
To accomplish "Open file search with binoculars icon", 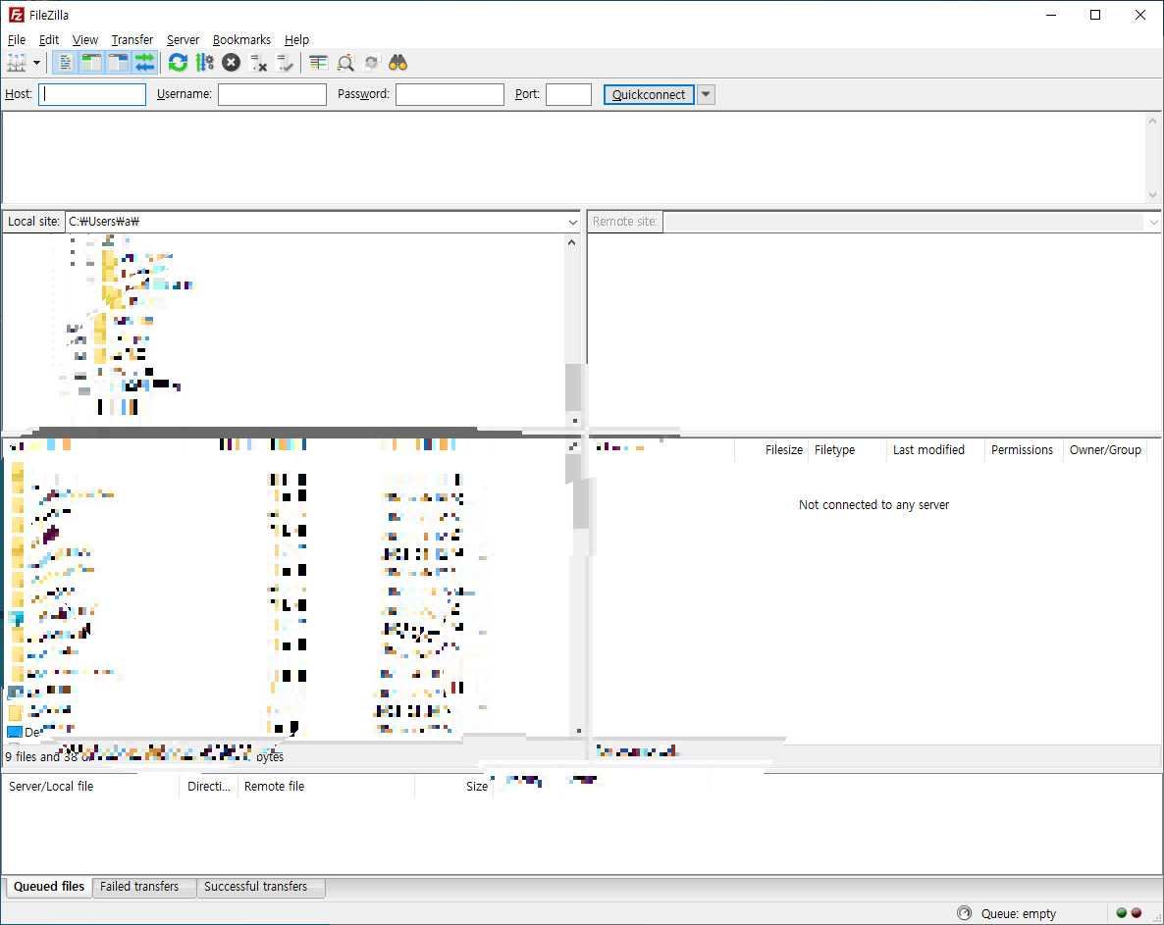I will [397, 63].
